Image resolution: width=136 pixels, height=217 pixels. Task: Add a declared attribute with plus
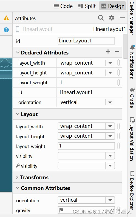tap(108, 51)
